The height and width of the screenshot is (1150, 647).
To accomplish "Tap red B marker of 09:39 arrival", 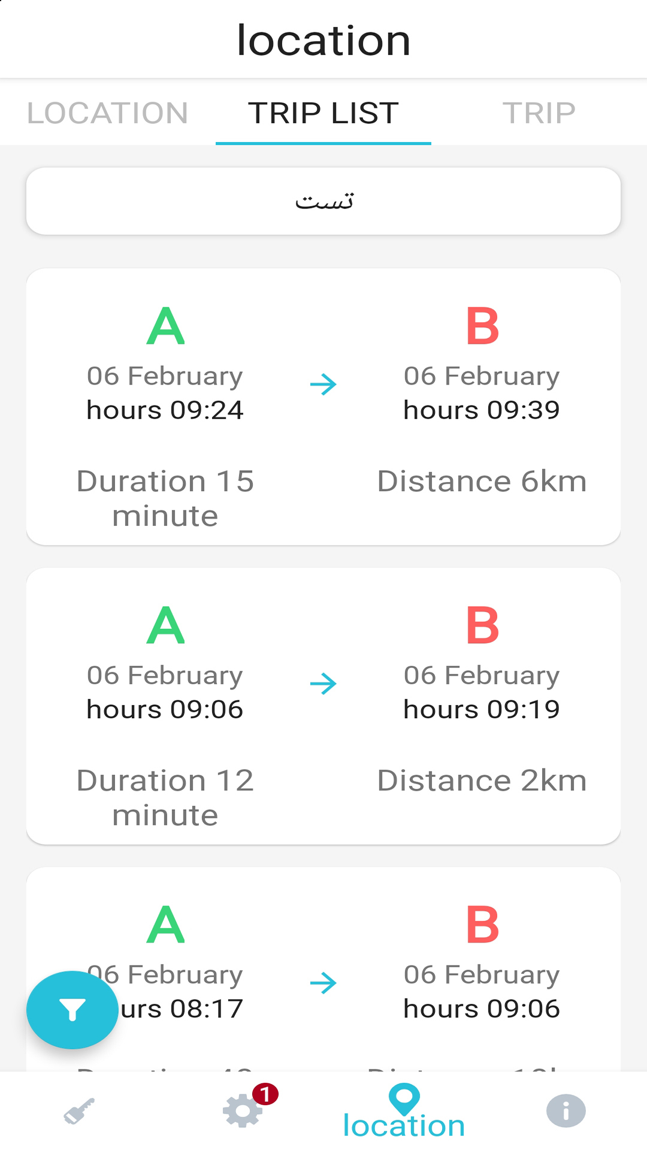I will point(482,326).
